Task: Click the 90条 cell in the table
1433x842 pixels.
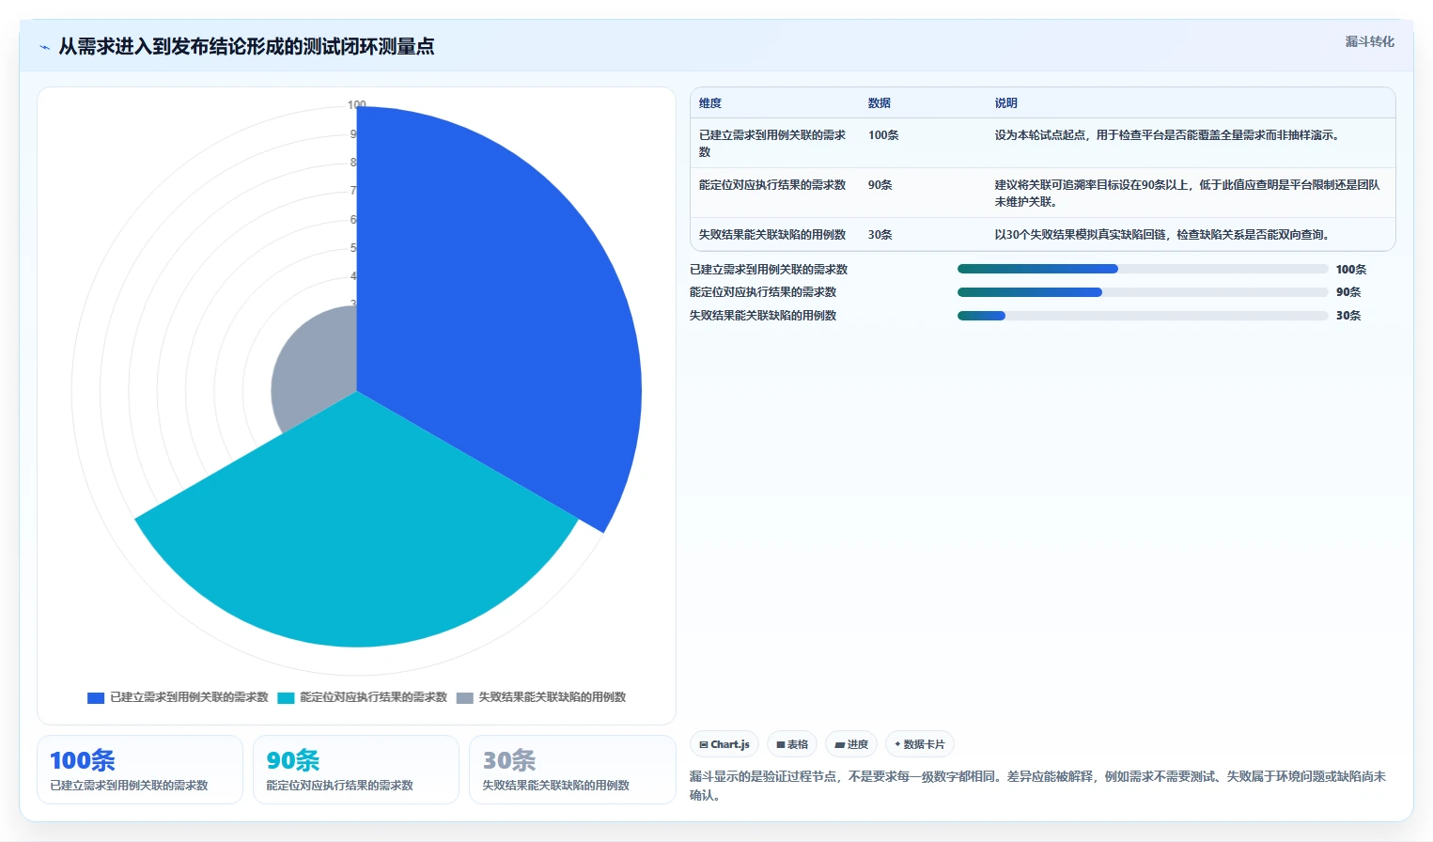Action: pyautogui.click(x=880, y=185)
